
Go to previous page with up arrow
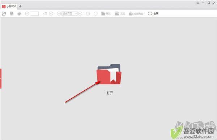pyautogui.click(x=27, y=13)
